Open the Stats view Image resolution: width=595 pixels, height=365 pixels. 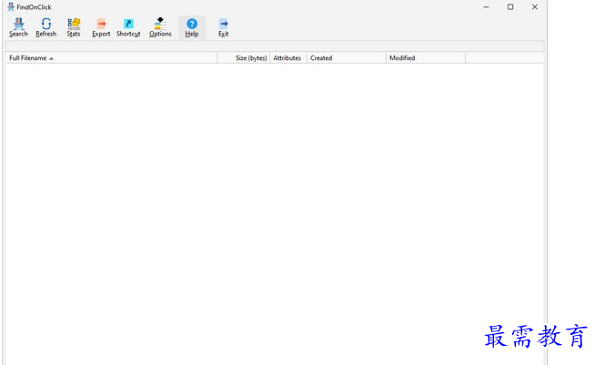(74, 27)
